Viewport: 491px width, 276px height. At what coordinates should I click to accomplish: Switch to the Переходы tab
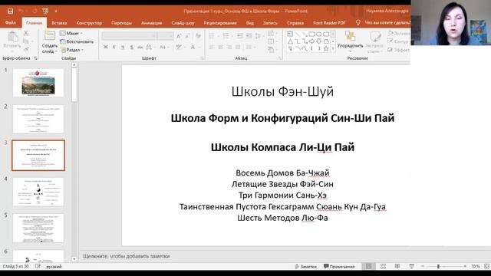point(121,23)
